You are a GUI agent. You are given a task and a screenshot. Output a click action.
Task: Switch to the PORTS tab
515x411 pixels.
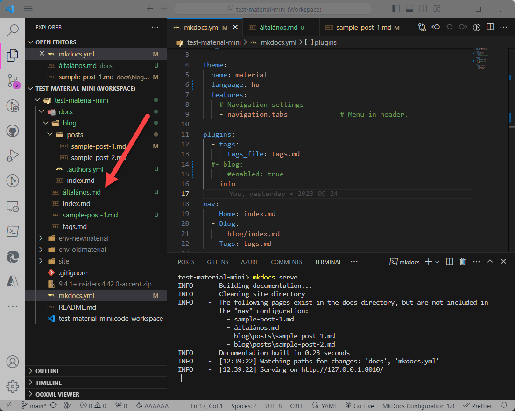[186, 262]
